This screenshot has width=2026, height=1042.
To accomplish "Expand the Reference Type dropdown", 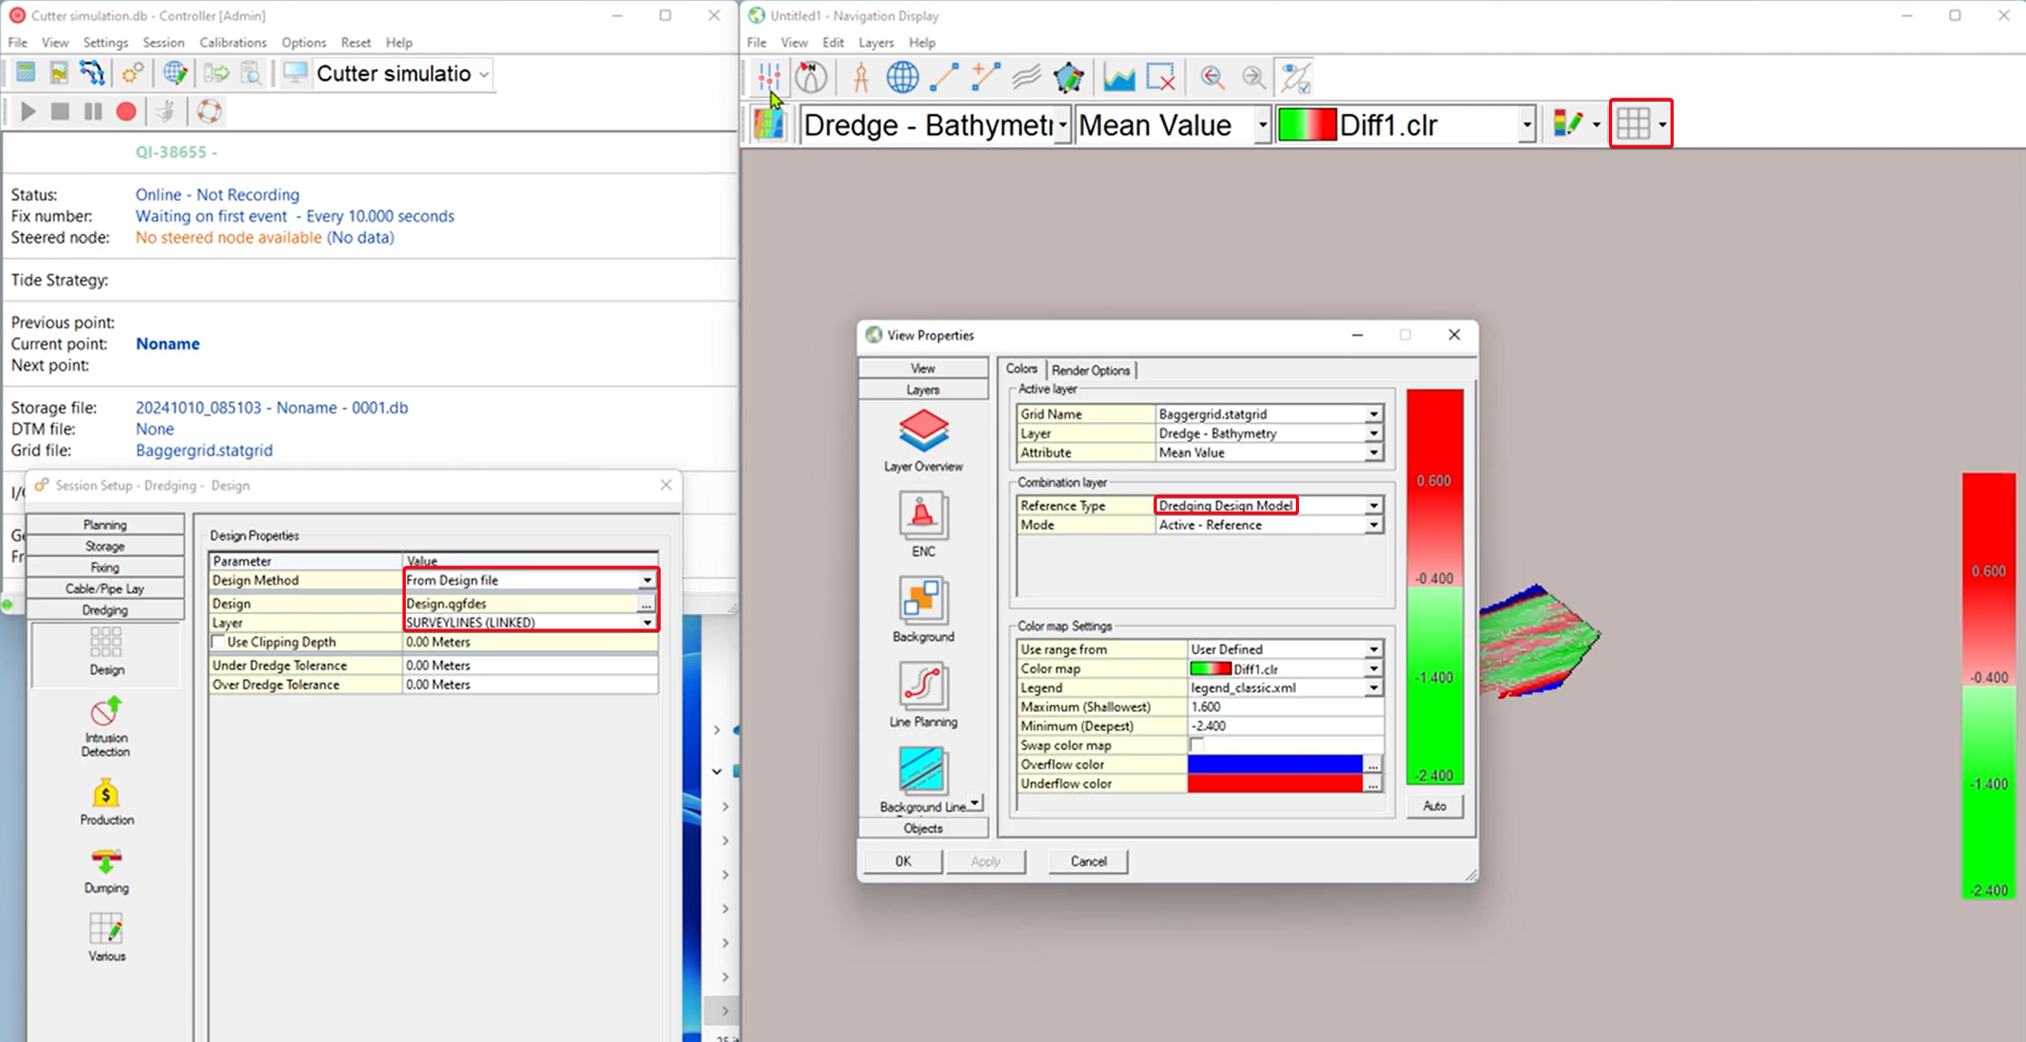I will [1373, 505].
